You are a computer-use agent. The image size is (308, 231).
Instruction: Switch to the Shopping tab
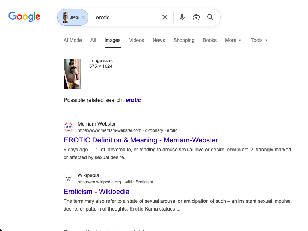[184, 40]
